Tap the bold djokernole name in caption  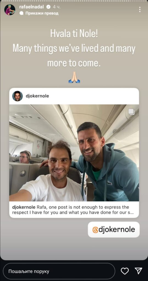pos(24,207)
